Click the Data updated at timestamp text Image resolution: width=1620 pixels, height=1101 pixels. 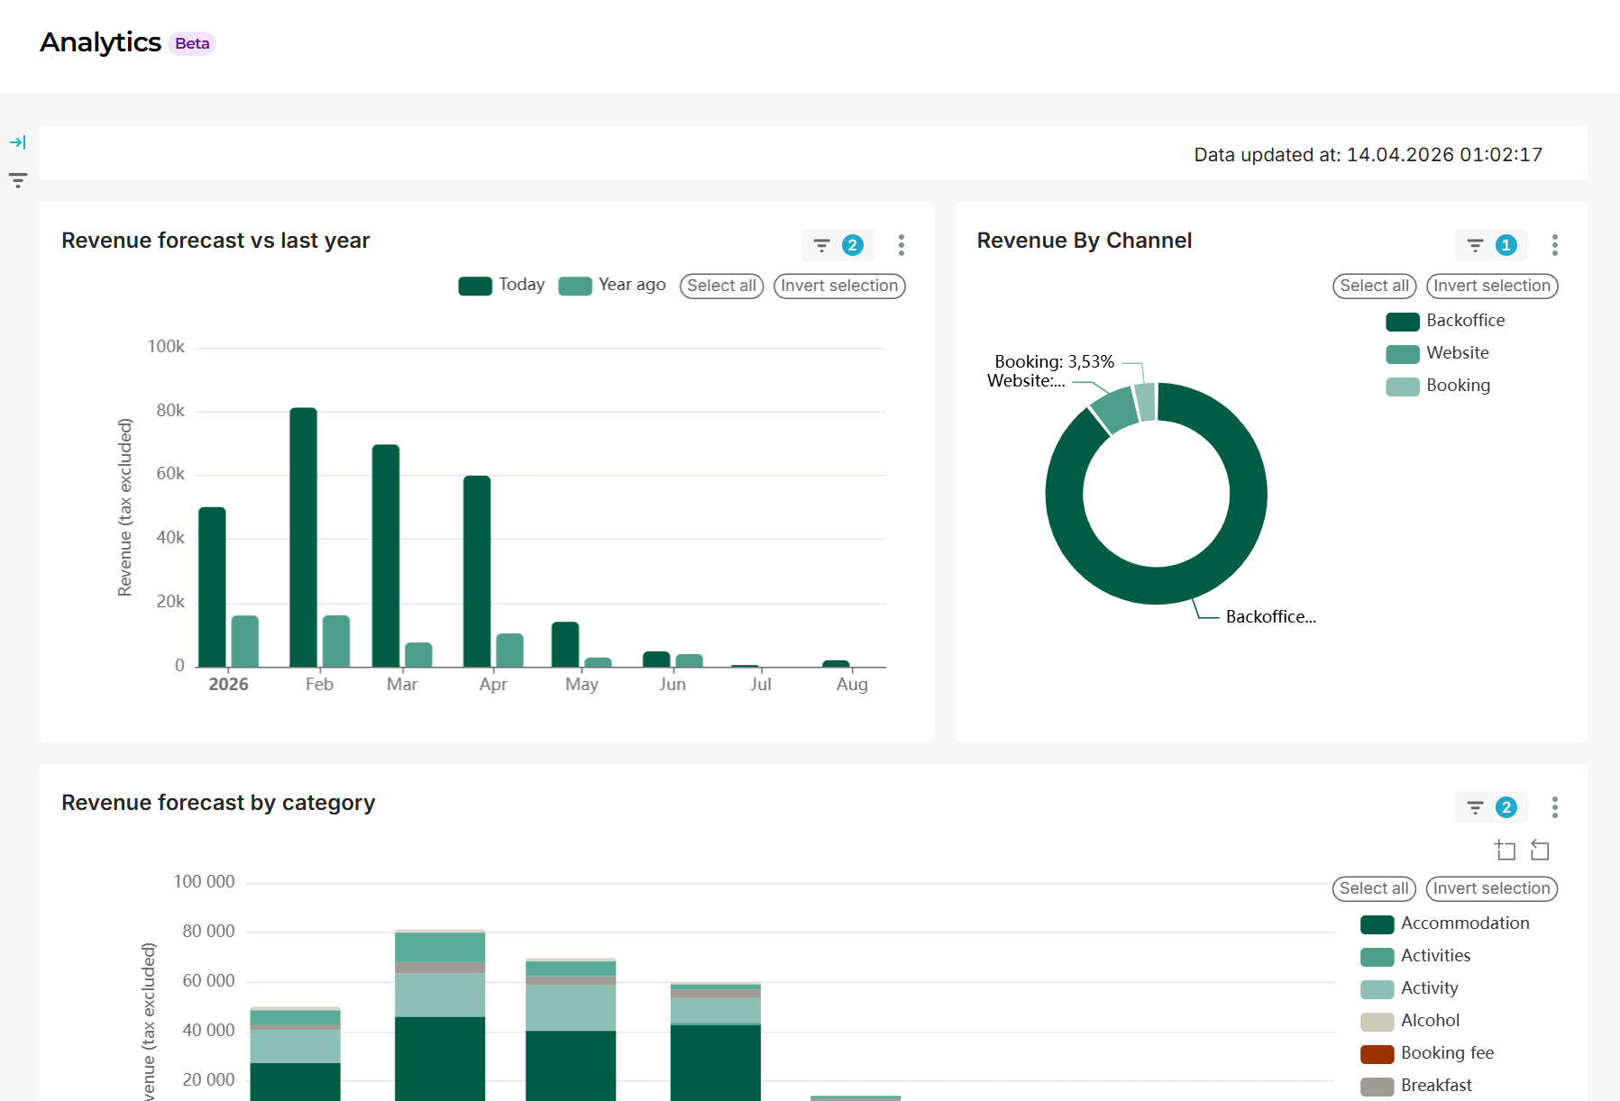point(1368,155)
